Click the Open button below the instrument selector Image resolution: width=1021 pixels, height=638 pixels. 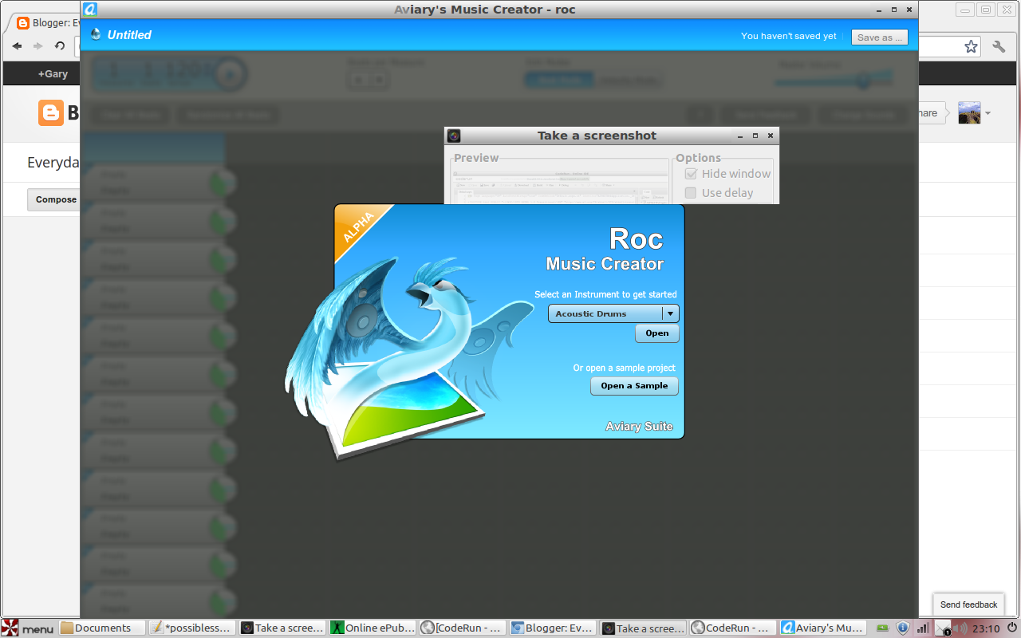pyautogui.click(x=657, y=333)
